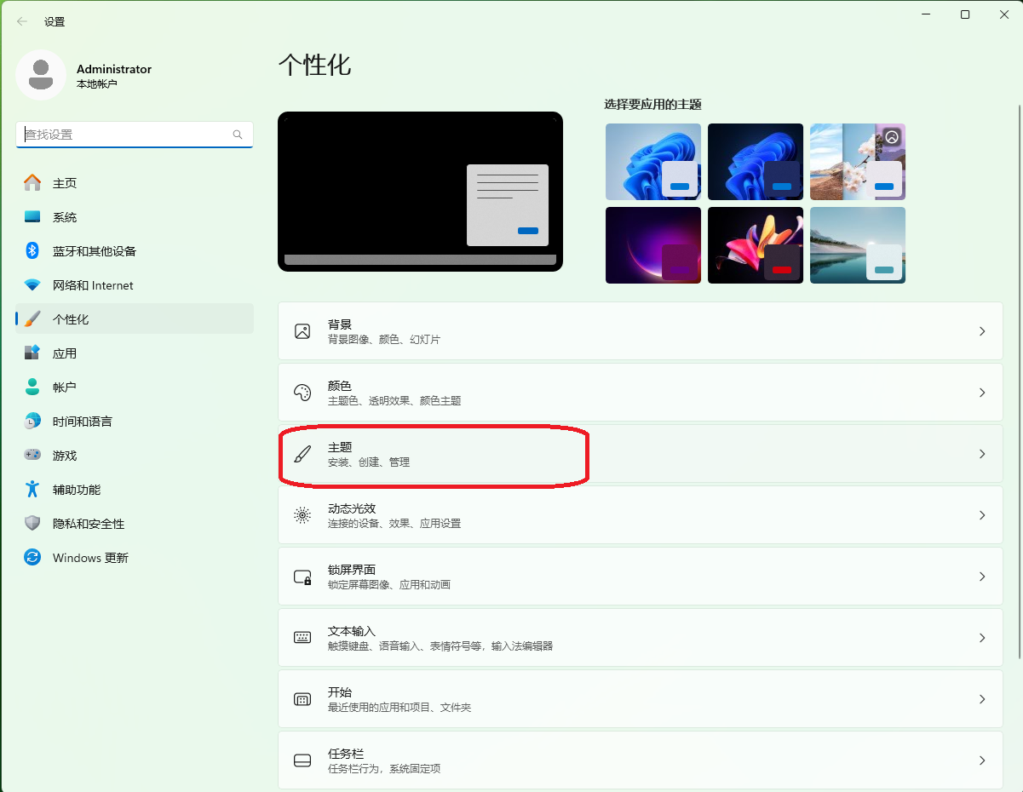The height and width of the screenshot is (792, 1023).
Task: Click the 游戏 controller icon
Action: (32, 456)
